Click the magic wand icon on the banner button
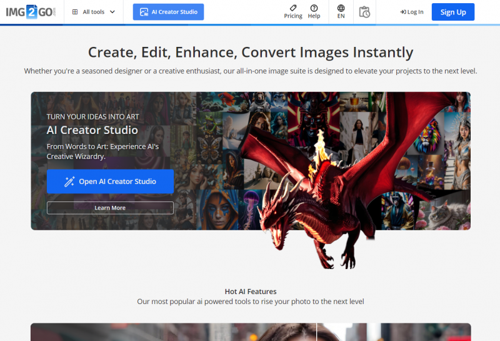The width and height of the screenshot is (500, 341). tap(69, 181)
